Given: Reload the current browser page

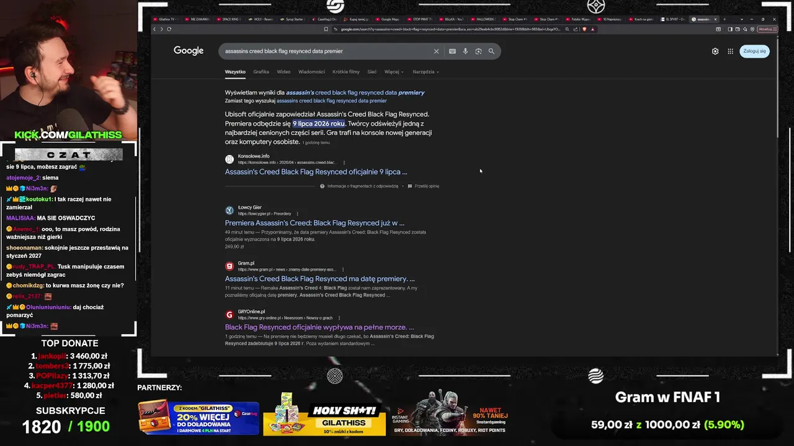Looking at the screenshot, I should (x=169, y=29).
